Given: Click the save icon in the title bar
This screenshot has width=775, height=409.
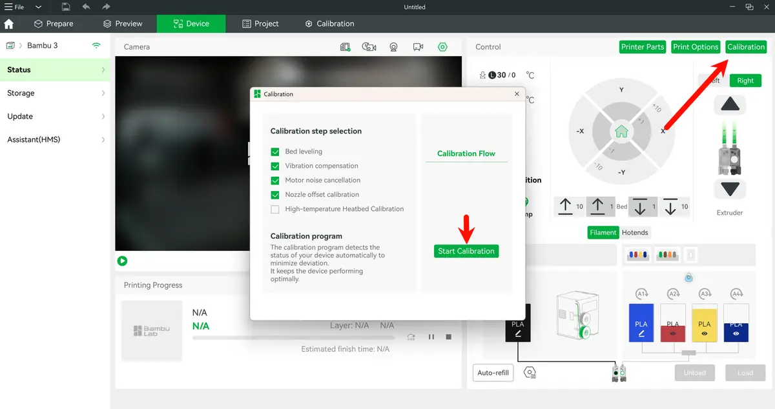Looking at the screenshot, I should pyautogui.click(x=66, y=7).
